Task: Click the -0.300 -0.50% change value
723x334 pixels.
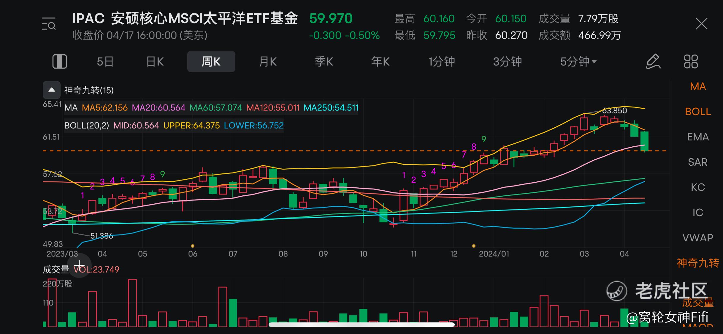Action: 344,35
